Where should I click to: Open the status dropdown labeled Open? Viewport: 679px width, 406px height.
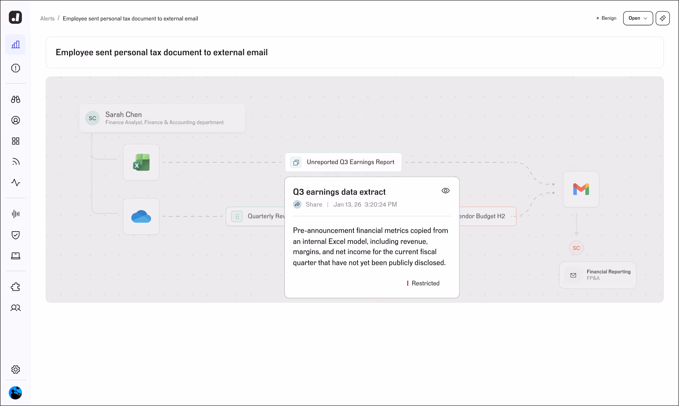pyautogui.click(x=638, y=18)
